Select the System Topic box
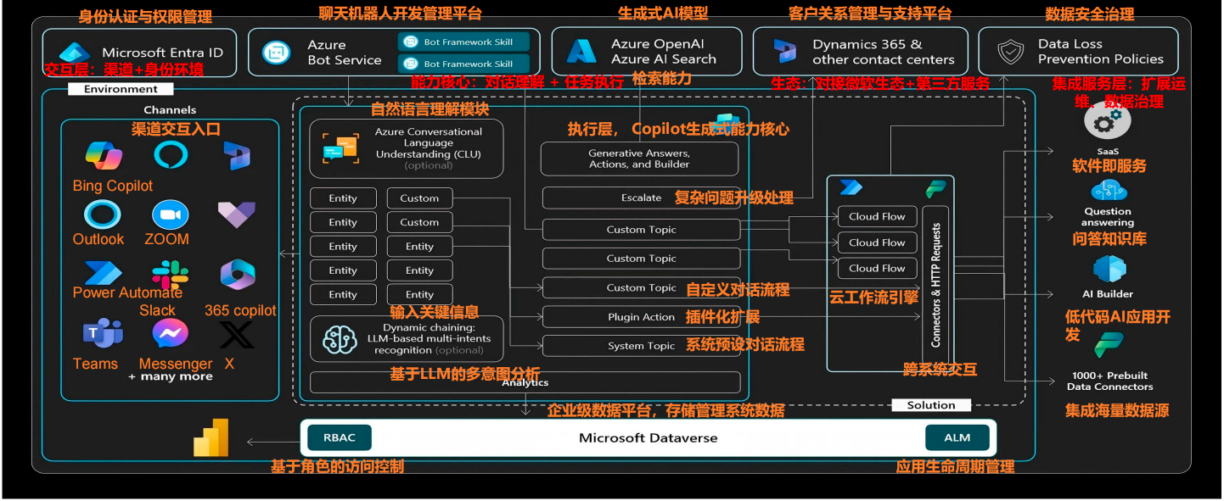 [x=641, y=346]
